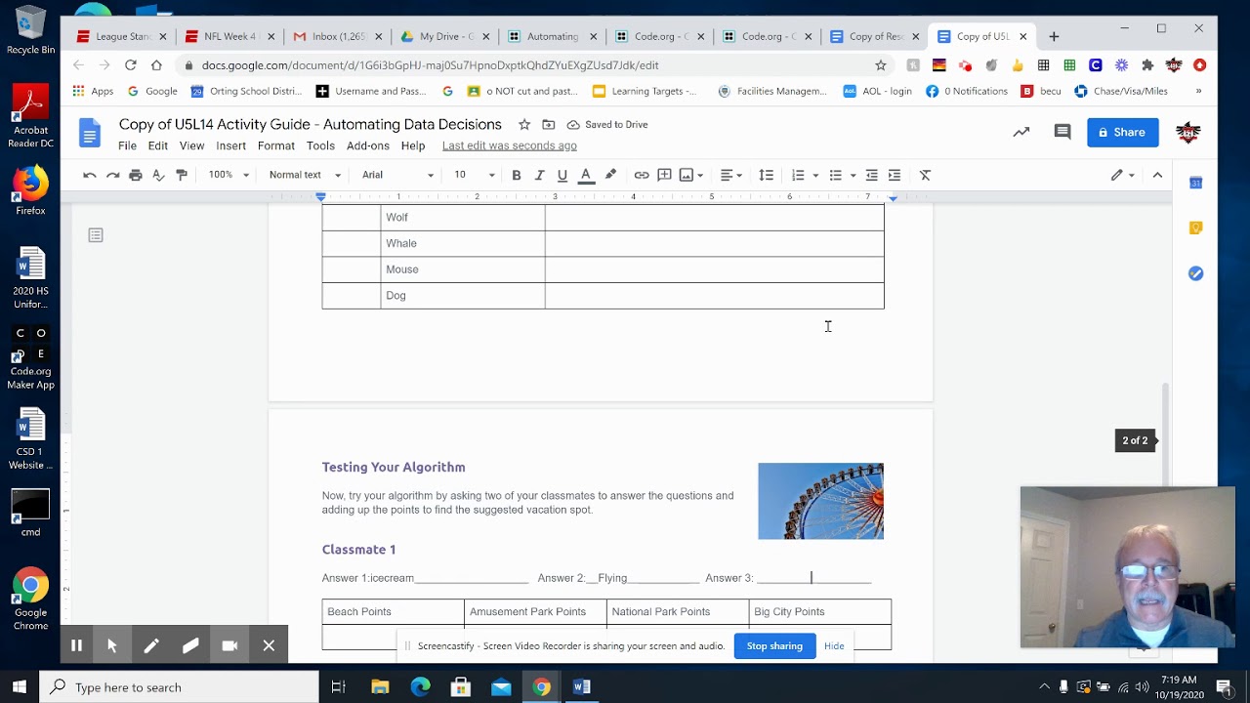Go to the Google Docs home icon
Screen dimensions: 1250x703
click(90, 132)
